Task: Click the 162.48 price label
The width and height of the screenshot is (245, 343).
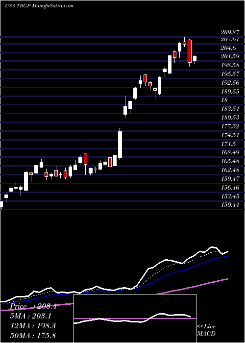Action: pyautogui.click(x=230, y=170)
